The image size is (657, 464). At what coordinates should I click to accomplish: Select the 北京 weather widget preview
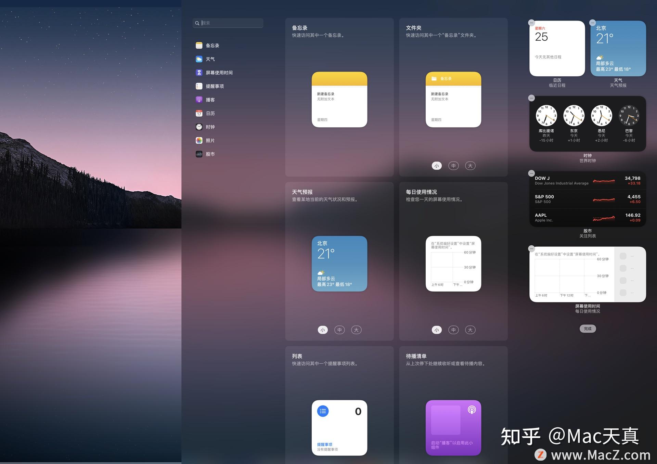click(x=339, y=263)
